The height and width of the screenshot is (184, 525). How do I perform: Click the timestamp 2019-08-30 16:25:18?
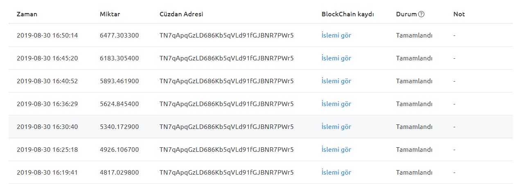47,150
